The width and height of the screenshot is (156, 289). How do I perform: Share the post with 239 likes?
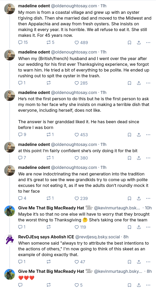[139, 198]
